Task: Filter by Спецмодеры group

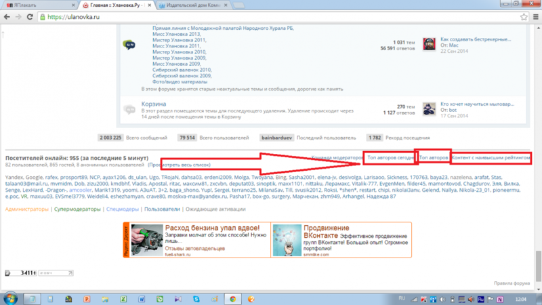Action: 123,209
